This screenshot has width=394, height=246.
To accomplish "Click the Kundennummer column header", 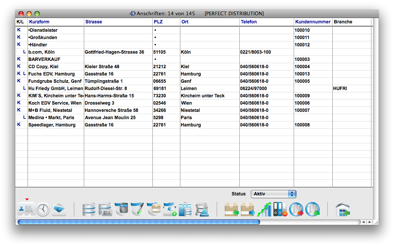I will [312, 22].
